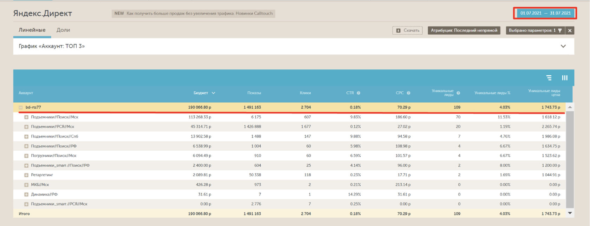Click the CTR help question icon
The image size is (590, 226).
(x=359, y=93)
